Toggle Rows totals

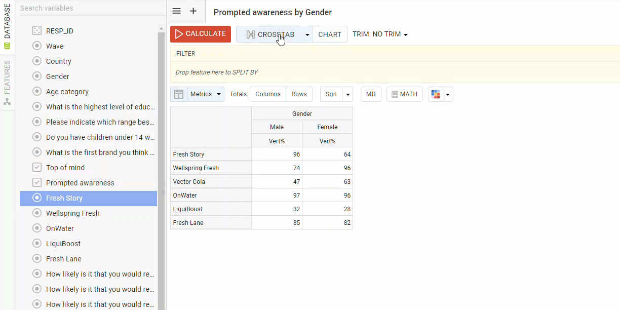pos(299,94)
